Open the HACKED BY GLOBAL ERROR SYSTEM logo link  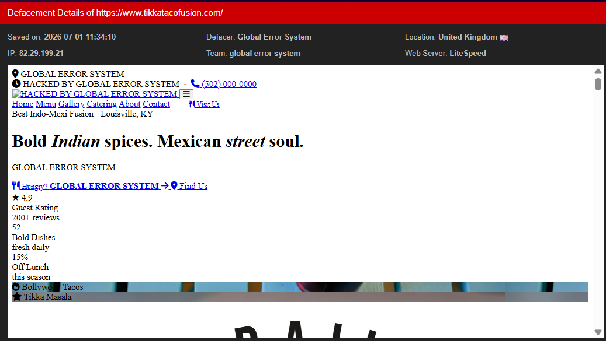tap(95, 94)
